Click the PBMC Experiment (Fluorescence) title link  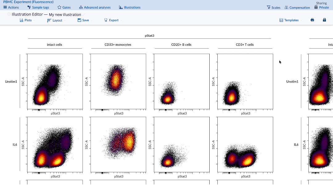[x=28, y=2]
